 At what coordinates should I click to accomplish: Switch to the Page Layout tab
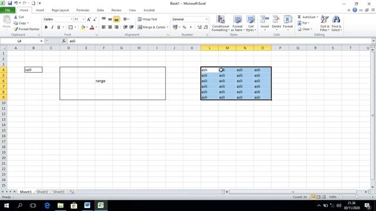click(60, 10)
